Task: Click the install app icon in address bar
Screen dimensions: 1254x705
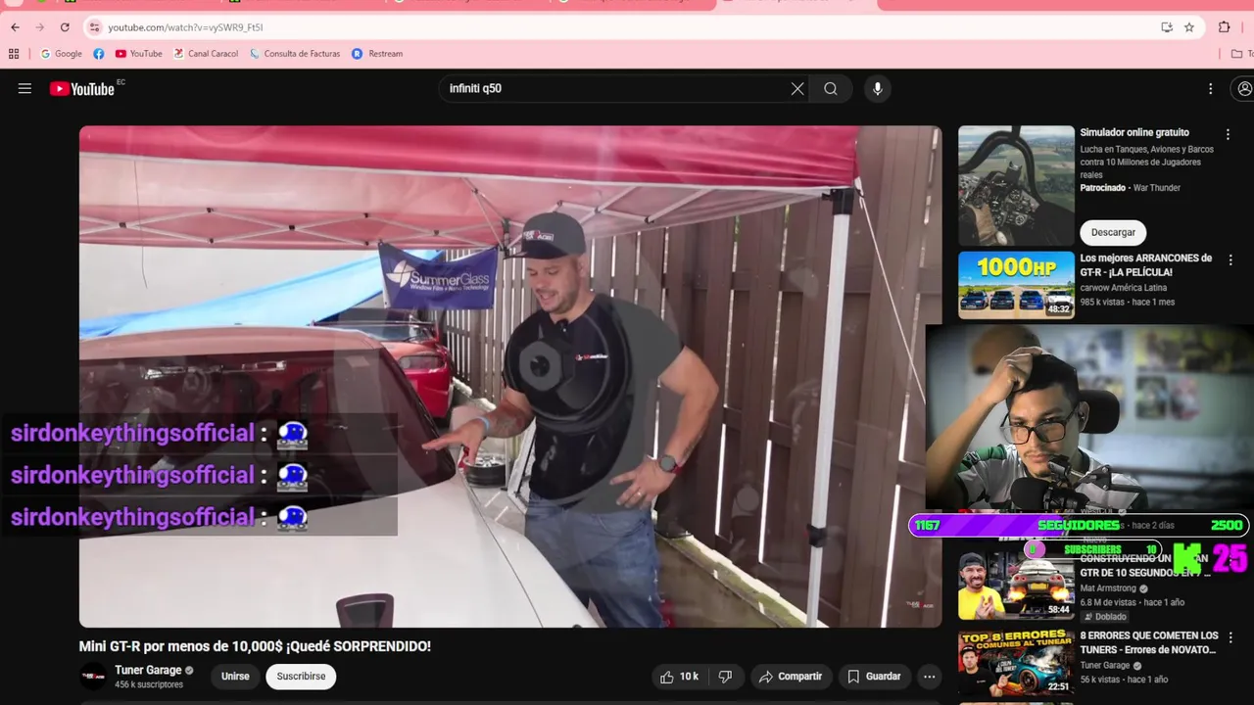Action: click(1167, 27)
